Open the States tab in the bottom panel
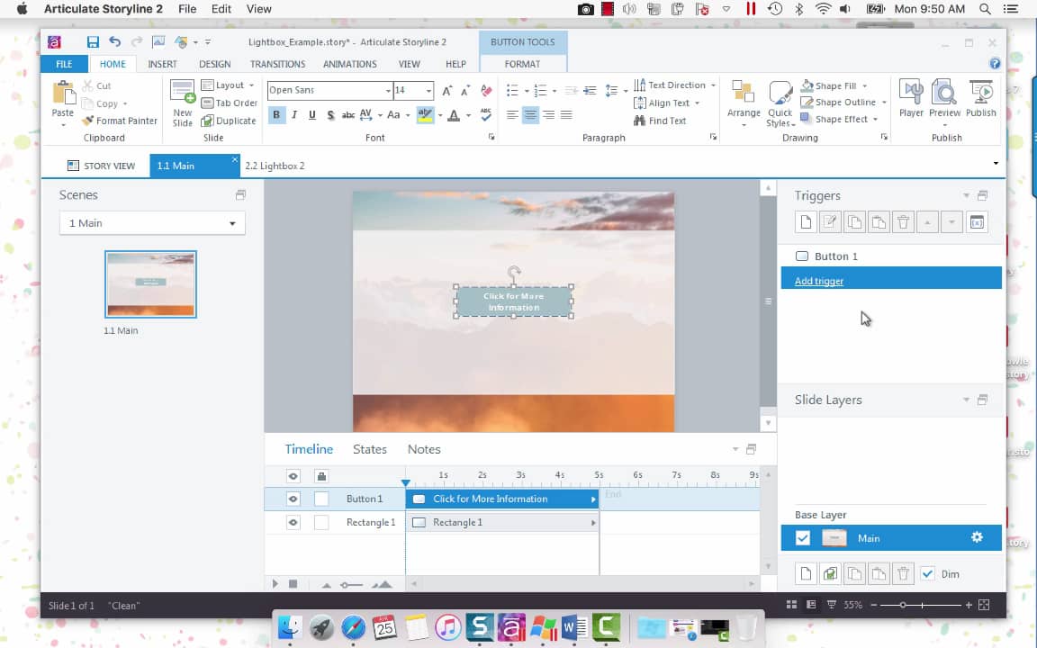 tap(370, 449)
